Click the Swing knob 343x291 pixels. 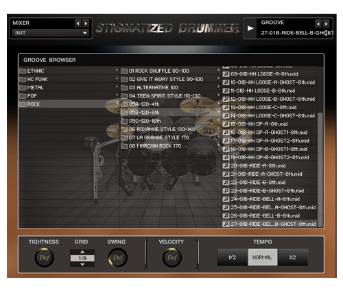118,257
